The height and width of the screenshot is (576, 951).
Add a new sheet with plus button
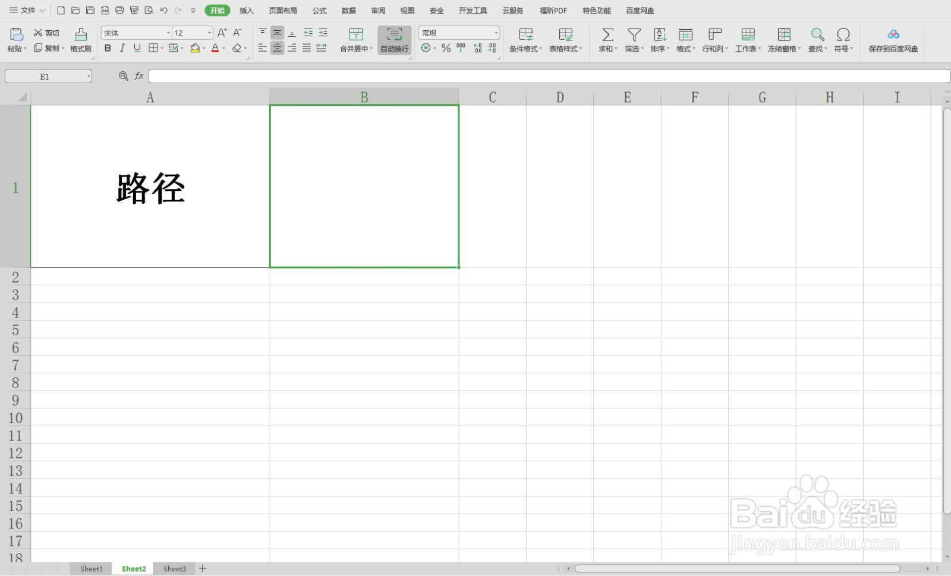pyautogui.click(x=203, y=569)
